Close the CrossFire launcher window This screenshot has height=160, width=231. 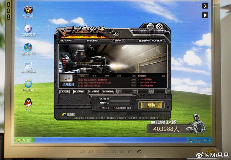(159, 26)
